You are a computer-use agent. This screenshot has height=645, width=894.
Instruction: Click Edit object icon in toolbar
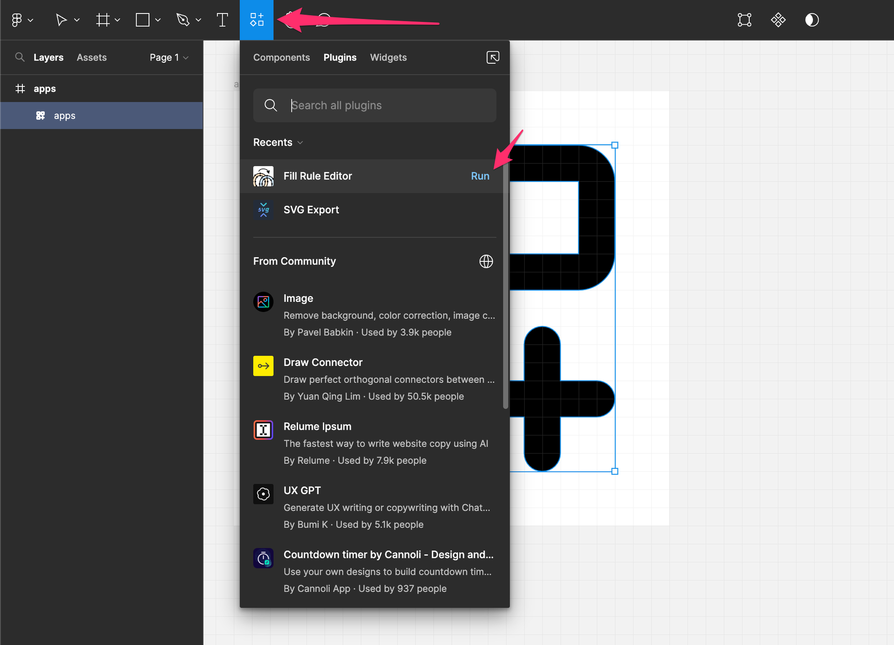coord(745,20)
